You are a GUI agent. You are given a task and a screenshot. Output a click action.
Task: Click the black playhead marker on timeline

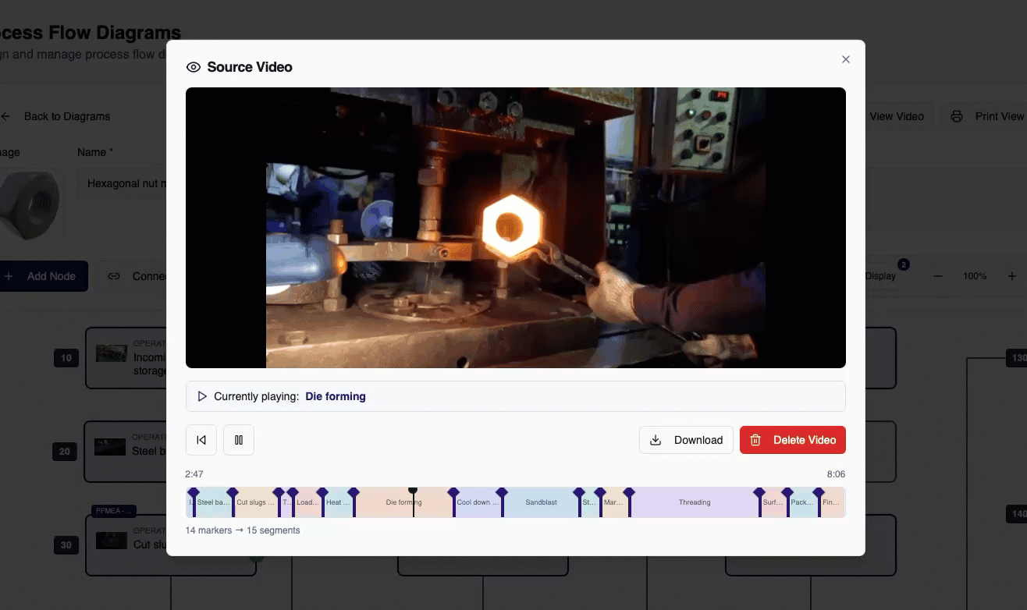click(413, 491)
